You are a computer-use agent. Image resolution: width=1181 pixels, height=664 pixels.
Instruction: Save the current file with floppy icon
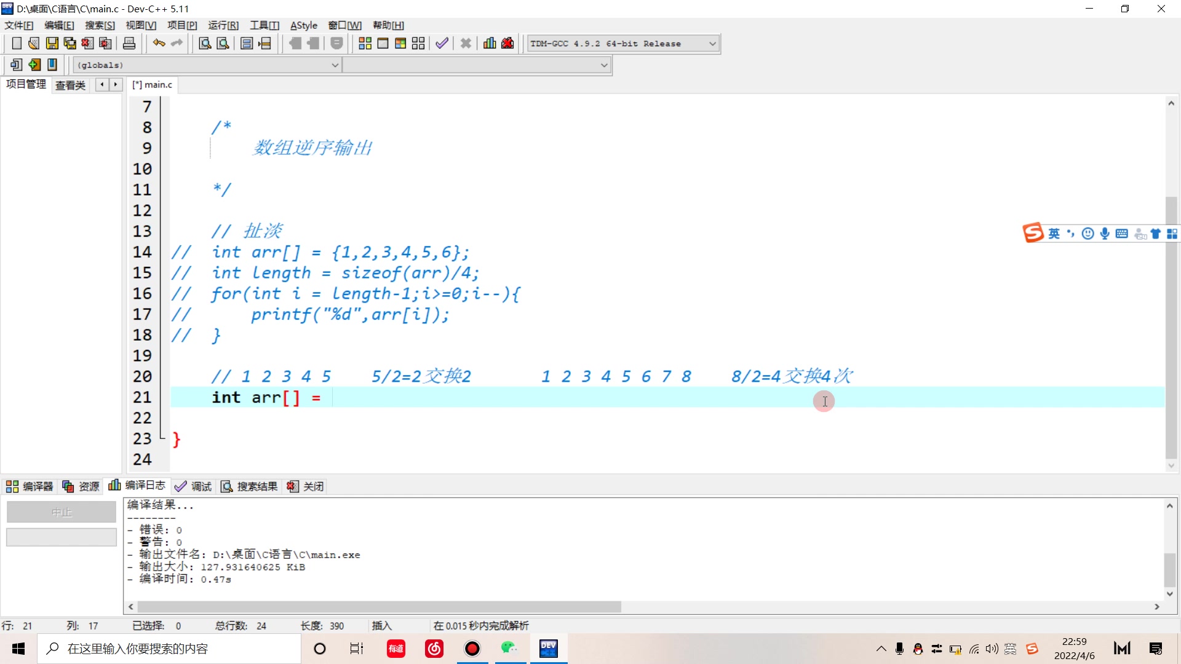click(52, 44)
